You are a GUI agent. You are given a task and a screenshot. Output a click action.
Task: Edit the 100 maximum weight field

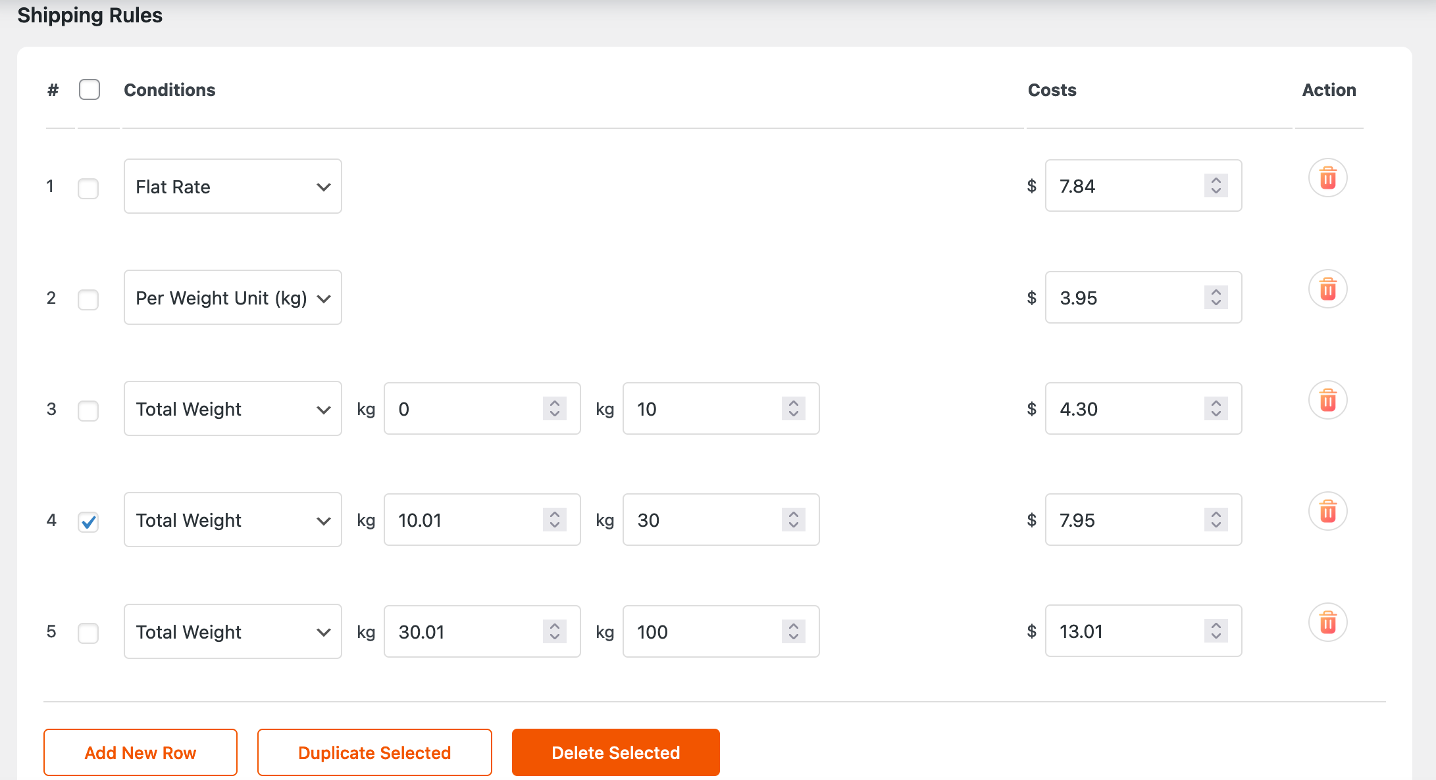tap(721, 631)
